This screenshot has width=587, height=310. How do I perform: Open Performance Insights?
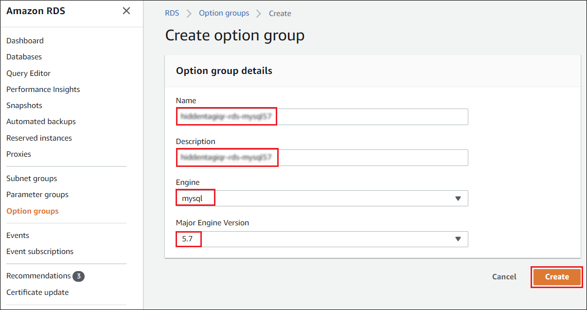click(x=43, y=90)
